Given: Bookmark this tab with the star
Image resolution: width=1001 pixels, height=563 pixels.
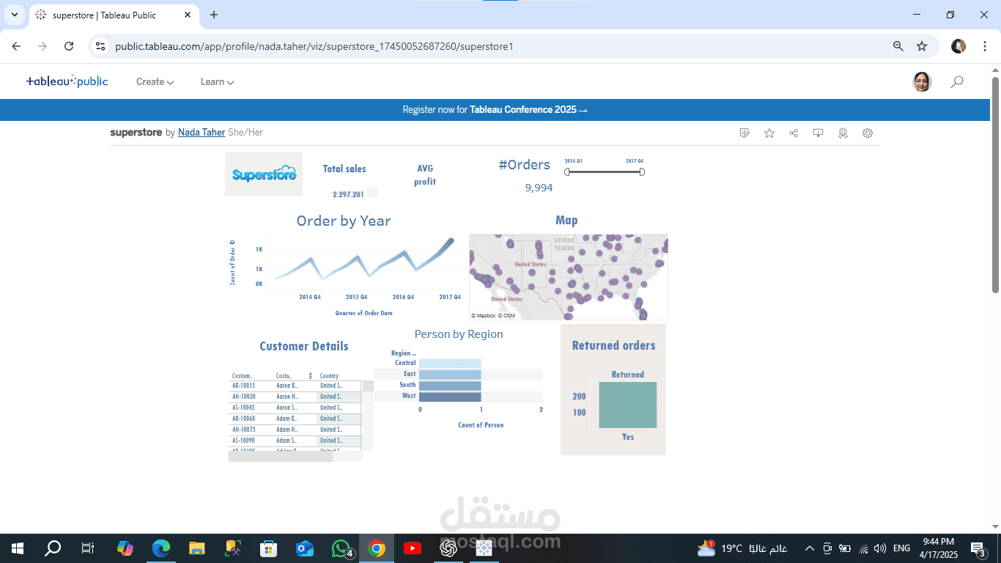Looking at the screenshot, I should click(922, 46).
